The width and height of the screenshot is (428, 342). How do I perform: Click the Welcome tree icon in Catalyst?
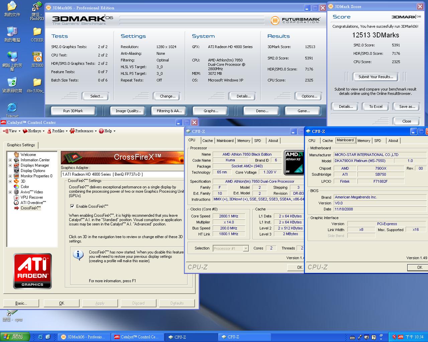pos(16,154)
